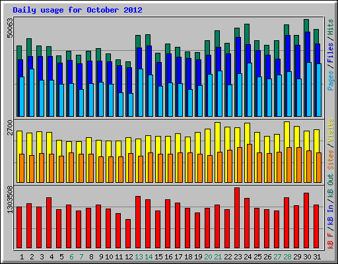Click green weekend day label 20
Image resolution: width=338 pixels, height=264 pixels.
208,257
